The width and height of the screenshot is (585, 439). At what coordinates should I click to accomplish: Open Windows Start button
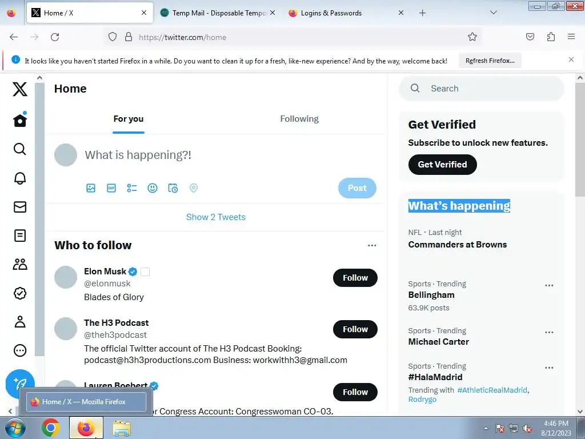tap(15, 428)
